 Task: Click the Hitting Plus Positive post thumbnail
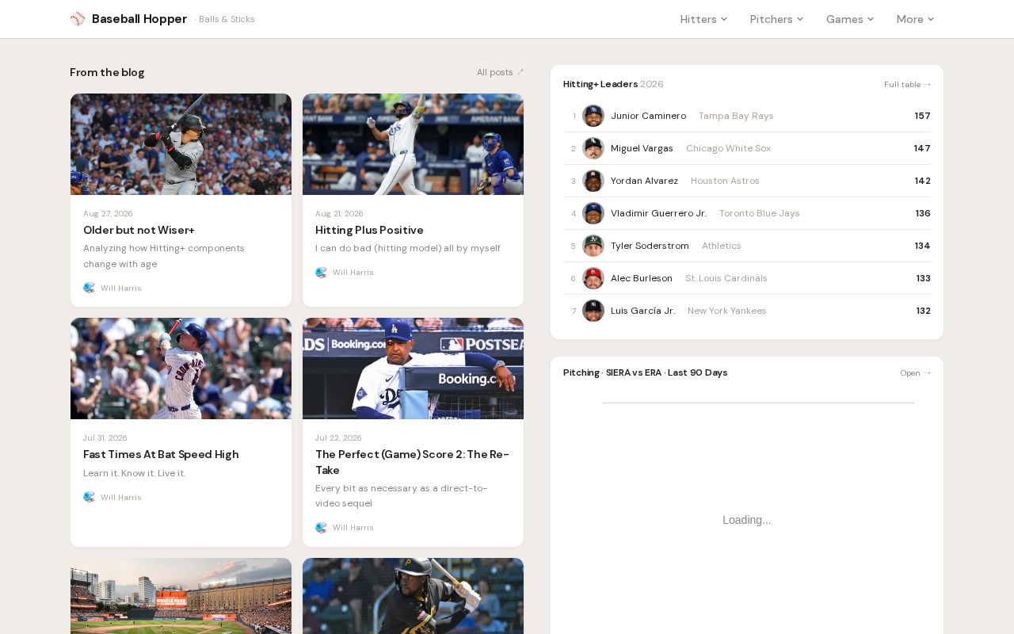[x=413, y=144]
